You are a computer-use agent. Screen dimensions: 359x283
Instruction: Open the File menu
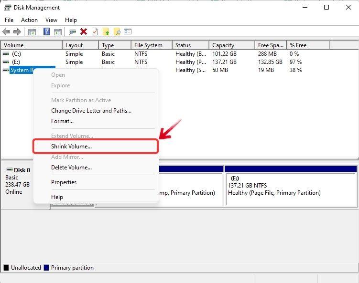point(9,20)
